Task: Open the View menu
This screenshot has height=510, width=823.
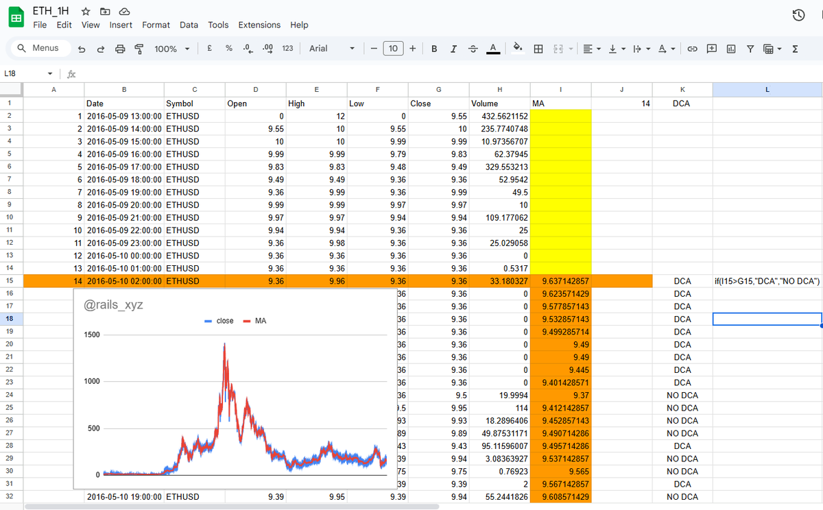Action: point(91,25)
